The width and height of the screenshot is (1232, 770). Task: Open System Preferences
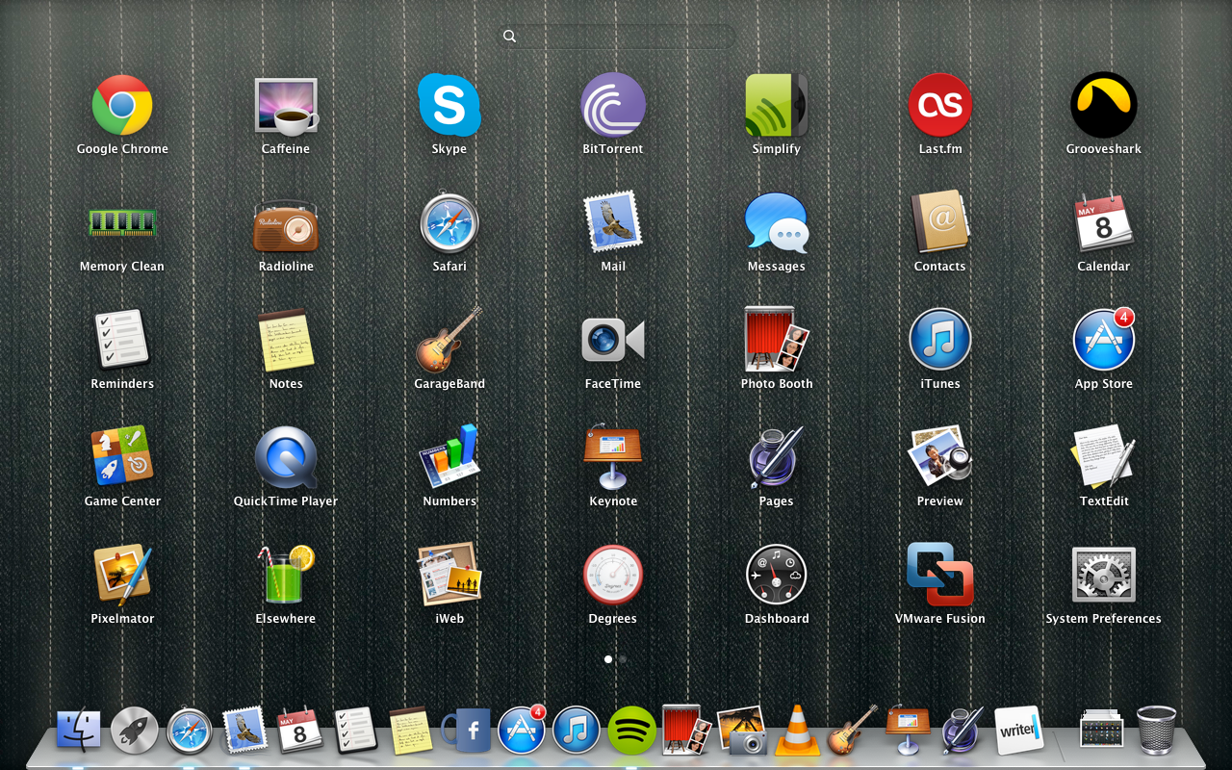[1104, 575]
